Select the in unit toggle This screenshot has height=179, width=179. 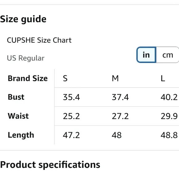coord(146,55)
